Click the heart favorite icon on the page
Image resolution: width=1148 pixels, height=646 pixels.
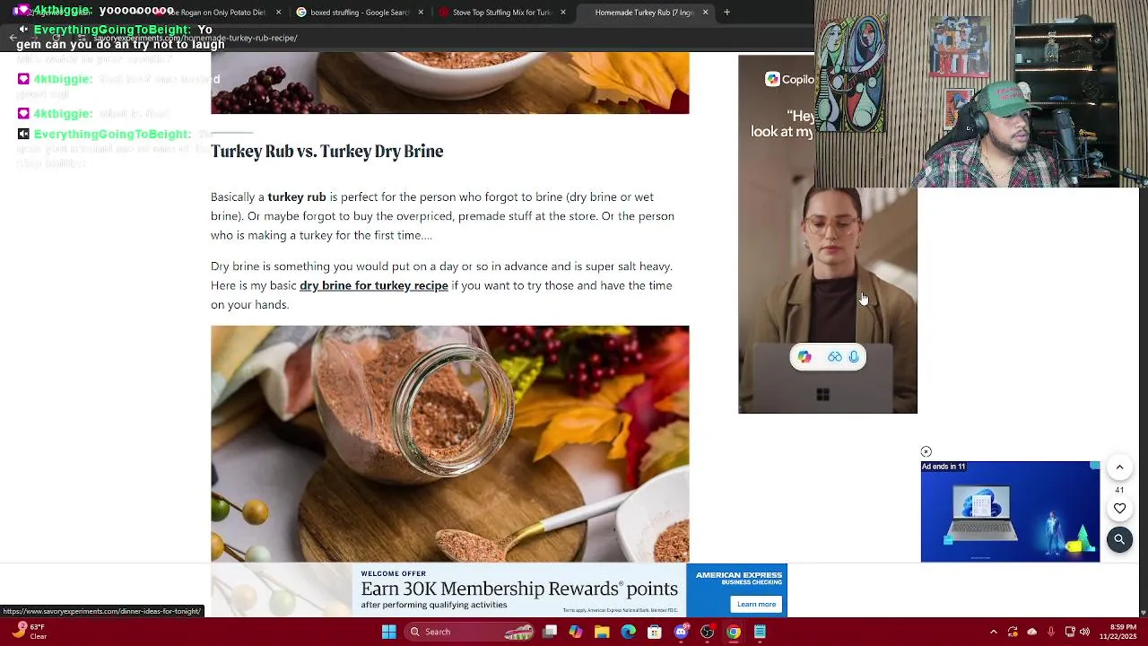1119,509
